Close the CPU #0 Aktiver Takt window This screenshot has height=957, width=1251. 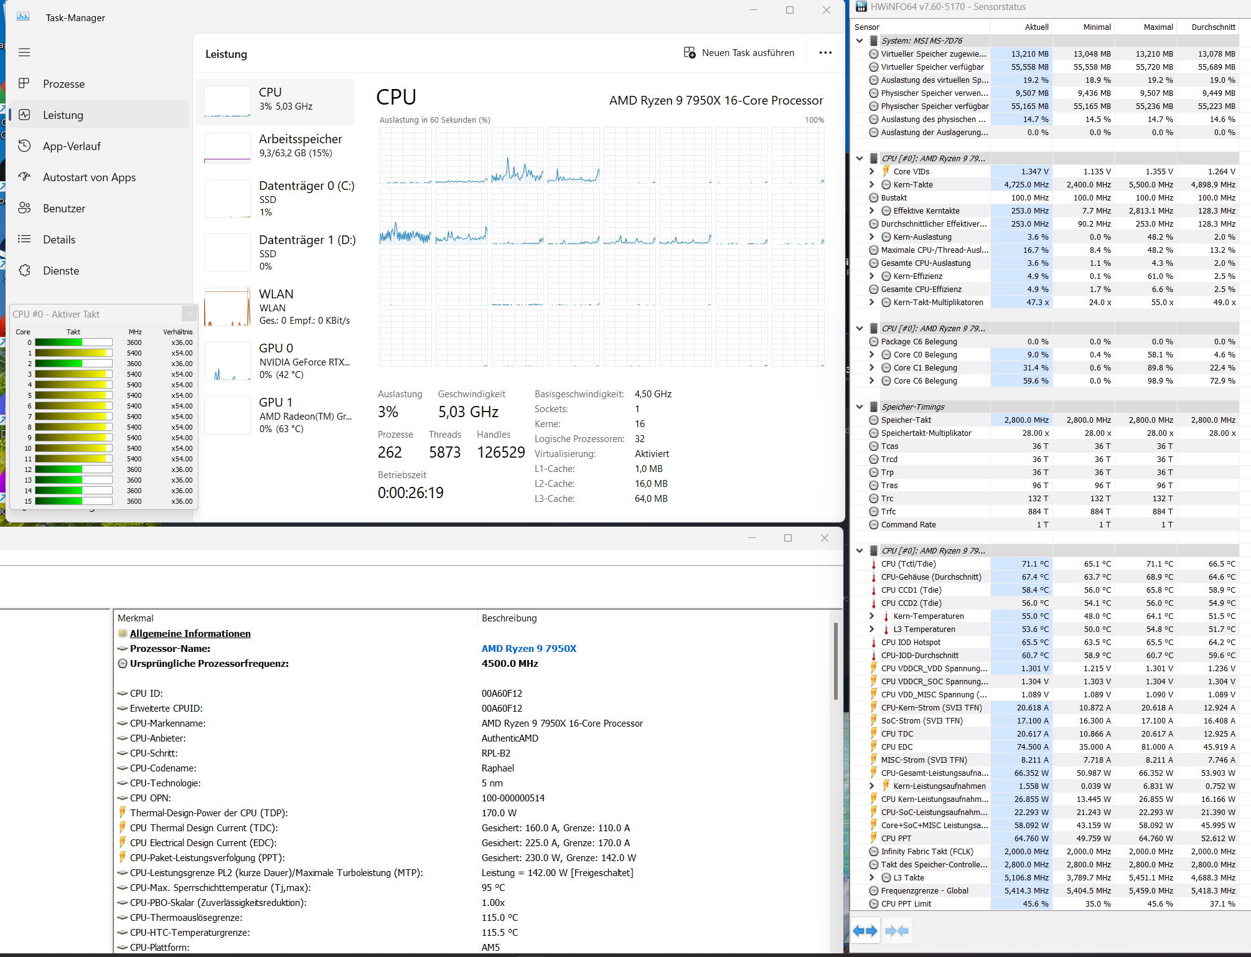point(190,313)
